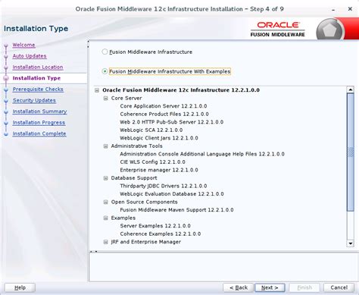Click the JRF and Enterprise Manager label

(x=146, y=242)
